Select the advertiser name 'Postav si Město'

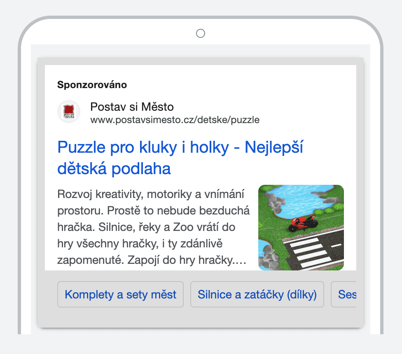[x=132, y=107]
